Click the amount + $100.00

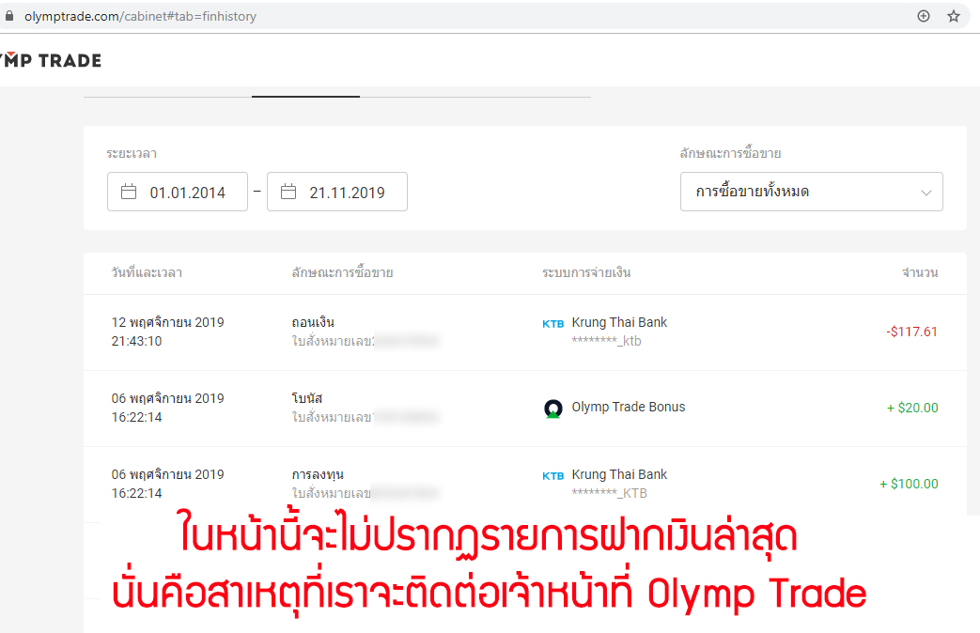point(909,484)
